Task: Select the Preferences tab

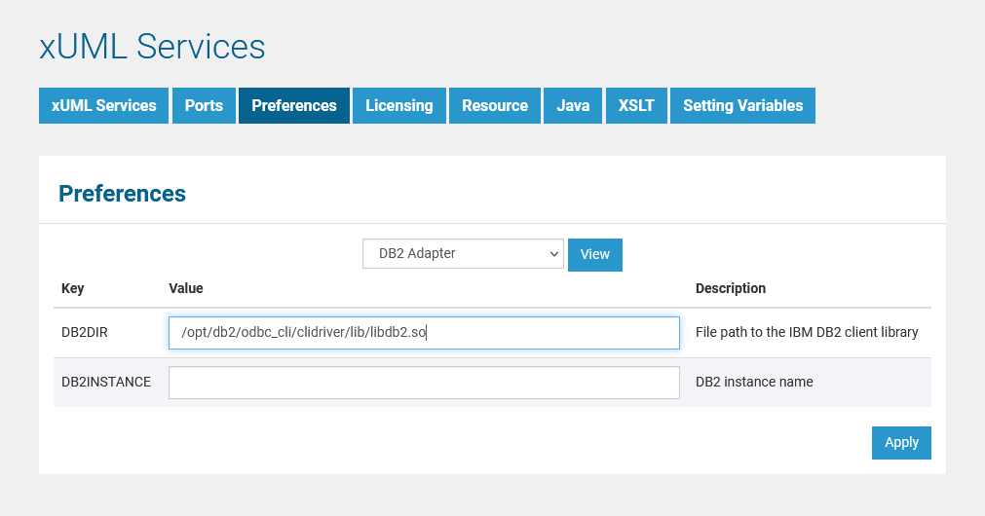Action: pos(293,106)
